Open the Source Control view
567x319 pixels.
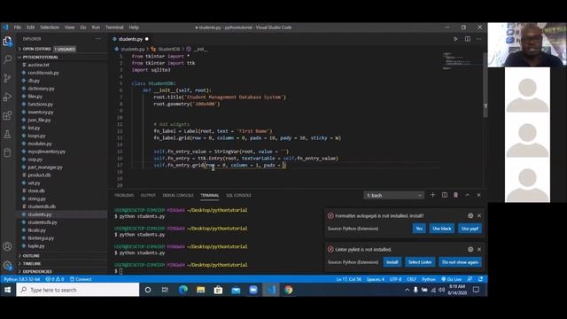[x=7, y=78]
